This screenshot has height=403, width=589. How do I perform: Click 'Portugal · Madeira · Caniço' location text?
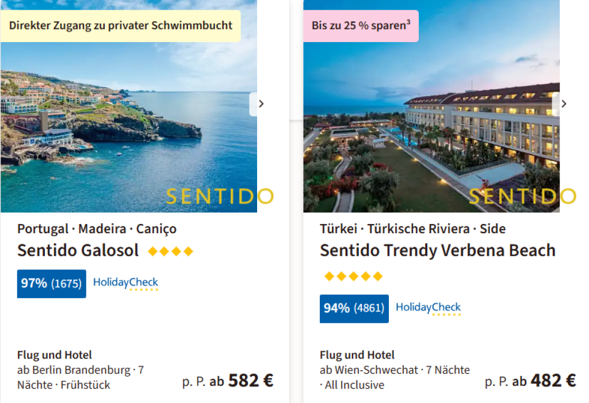click(x=97, y=229)
